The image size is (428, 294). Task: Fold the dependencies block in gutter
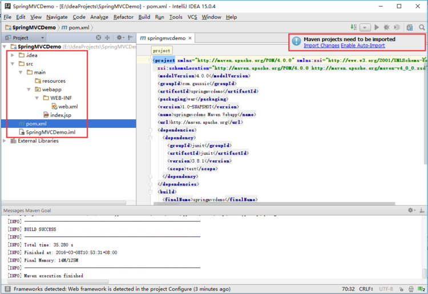pyautogui.click(x=151, y=130)
